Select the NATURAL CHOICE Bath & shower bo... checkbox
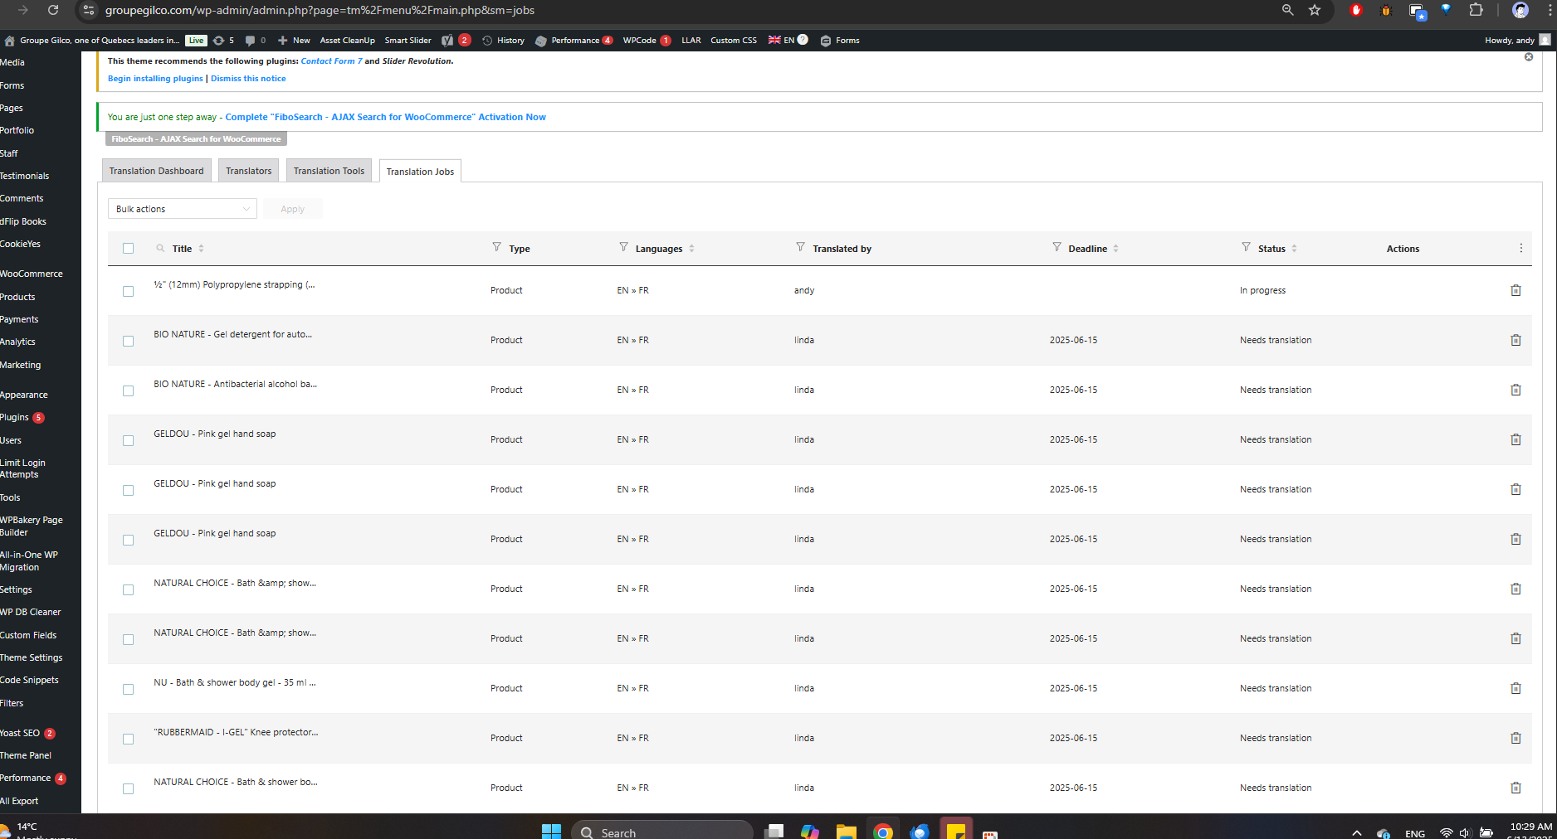Viewport: 1557px width, 839px height. (x=128, y=788)
